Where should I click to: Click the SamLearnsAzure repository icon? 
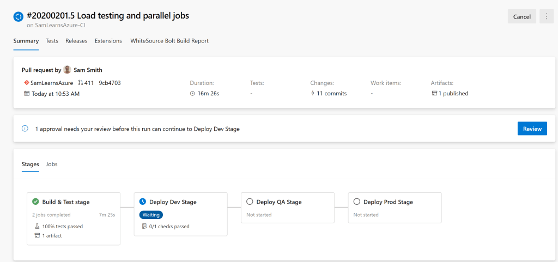point(26,83)
